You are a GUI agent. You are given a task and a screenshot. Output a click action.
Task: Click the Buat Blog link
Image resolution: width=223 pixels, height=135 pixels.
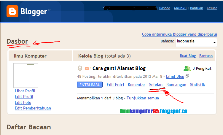[188, 56]
